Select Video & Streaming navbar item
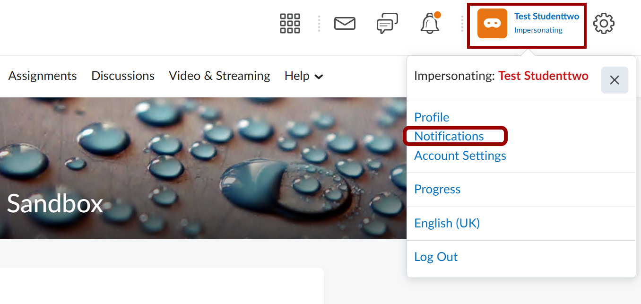 [219, 76]
